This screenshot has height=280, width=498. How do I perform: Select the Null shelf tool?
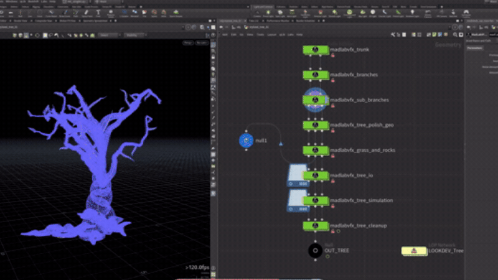tap(21, 14)
